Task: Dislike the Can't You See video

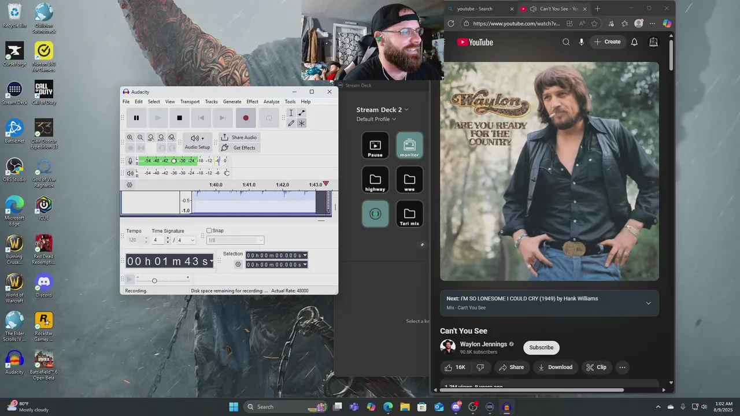Action: pos(480,367)
